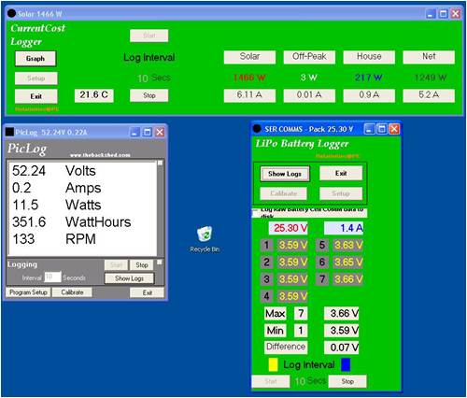Show Logs in PicLog
The width and height of the screenshot is (467, 398).
click(129, 278)
